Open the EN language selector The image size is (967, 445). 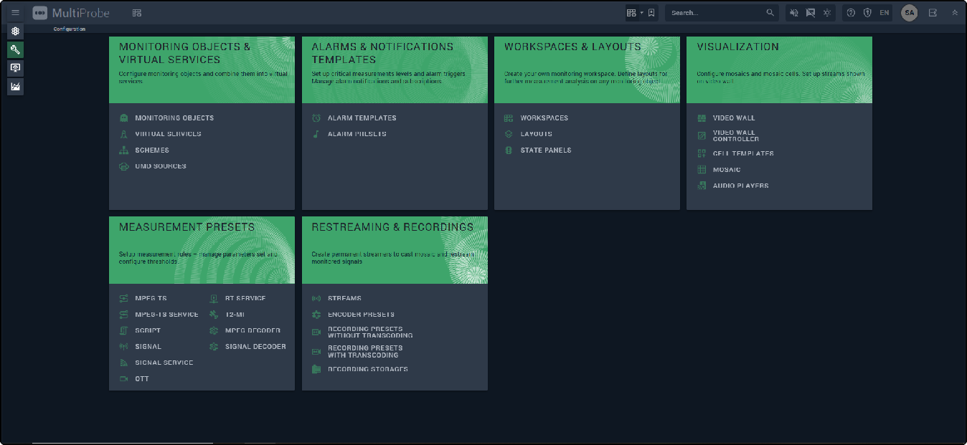pos(884,13)
